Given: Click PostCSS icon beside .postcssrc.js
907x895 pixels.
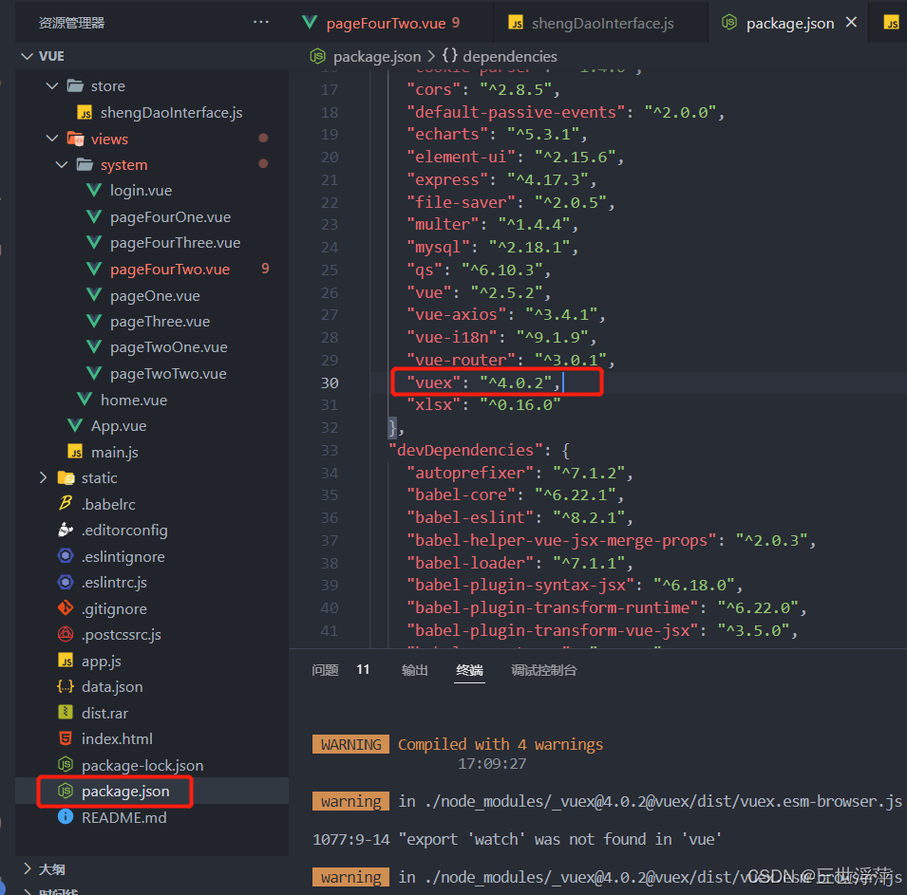Looking at the screenshot, I should [x=66, y=634].
